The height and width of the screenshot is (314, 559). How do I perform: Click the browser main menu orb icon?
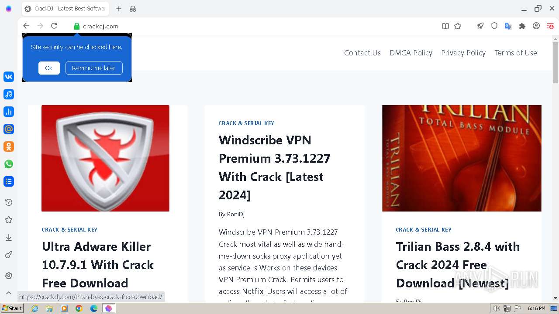tap(9, 9)
